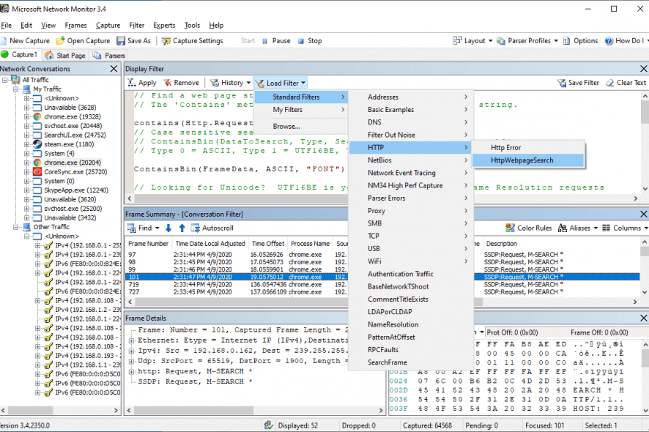This screenshot has height=432, width=649.
Task: Click the find-next down arrow
Action: [168, 228]
